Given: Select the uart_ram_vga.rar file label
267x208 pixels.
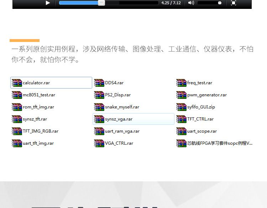Looking at the screenshot, I should click(x=122, y=131).
